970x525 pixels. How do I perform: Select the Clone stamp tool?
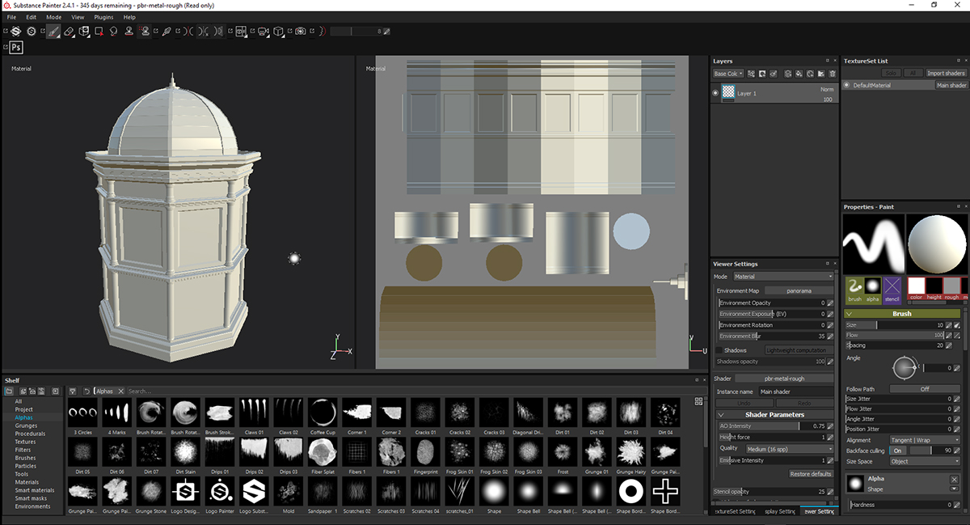click(129, 31)
